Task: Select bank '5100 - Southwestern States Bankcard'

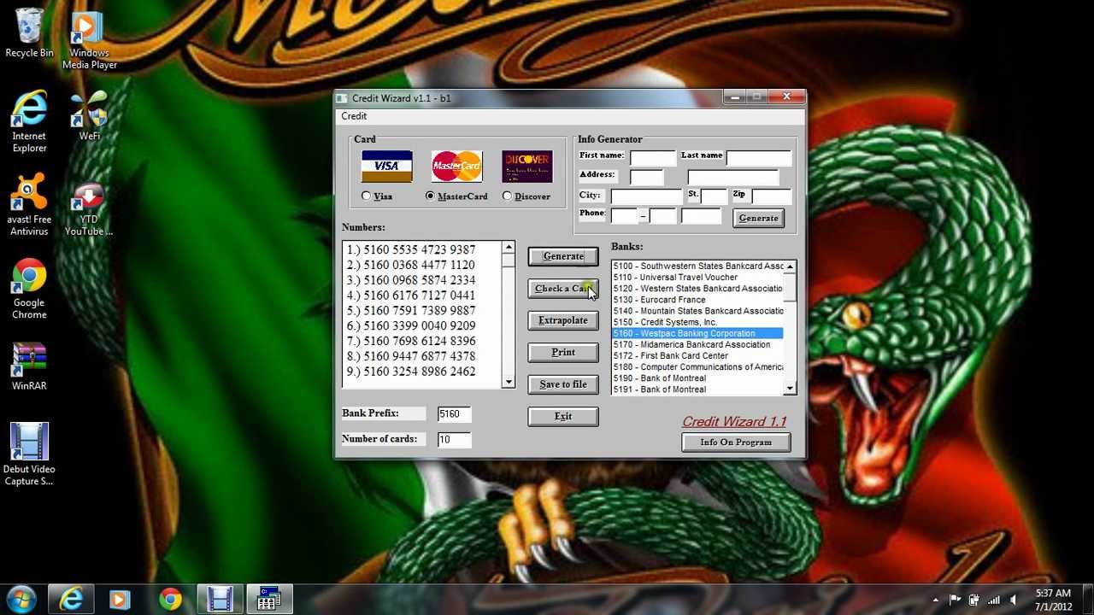Action: click(697, 266)
